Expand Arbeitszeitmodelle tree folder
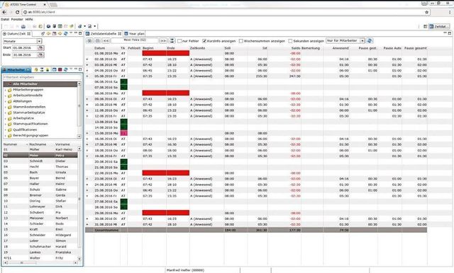 (x=5, y=95)
